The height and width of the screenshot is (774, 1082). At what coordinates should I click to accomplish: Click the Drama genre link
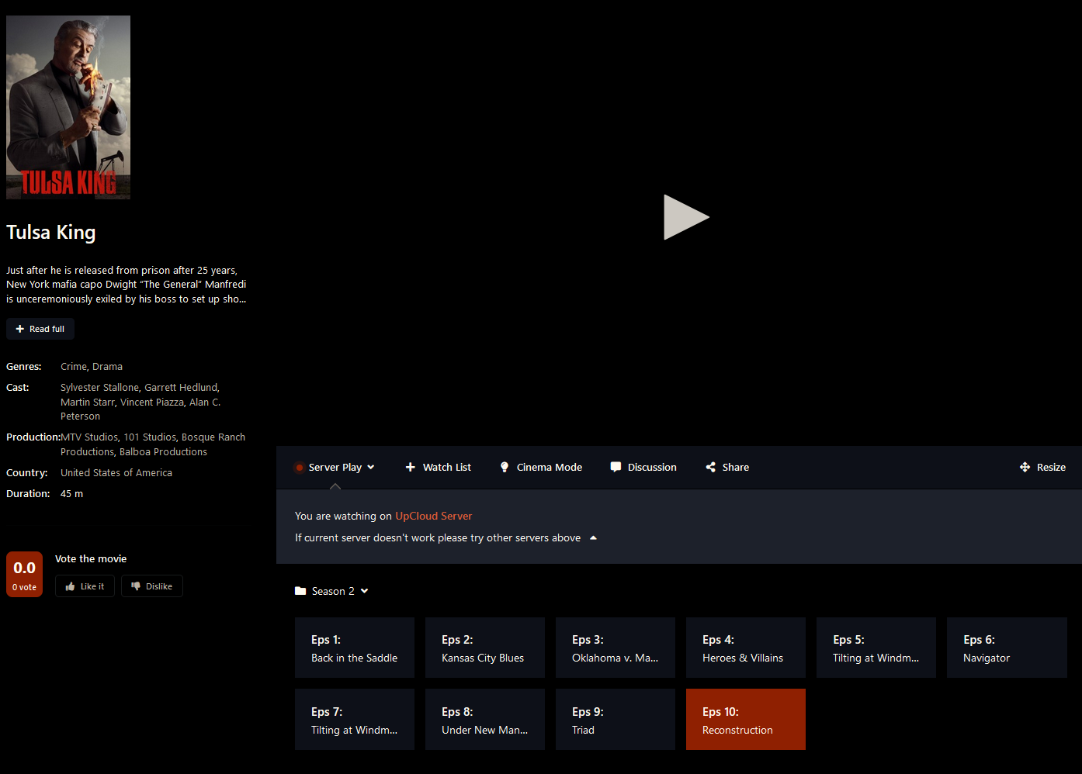click(107, 366)
